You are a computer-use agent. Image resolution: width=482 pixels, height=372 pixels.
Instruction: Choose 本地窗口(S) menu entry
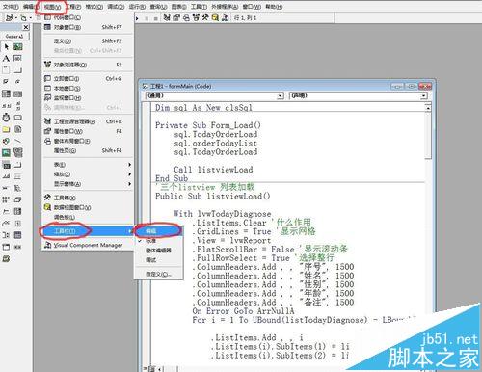pyautogui.click(x=88, y=88)
